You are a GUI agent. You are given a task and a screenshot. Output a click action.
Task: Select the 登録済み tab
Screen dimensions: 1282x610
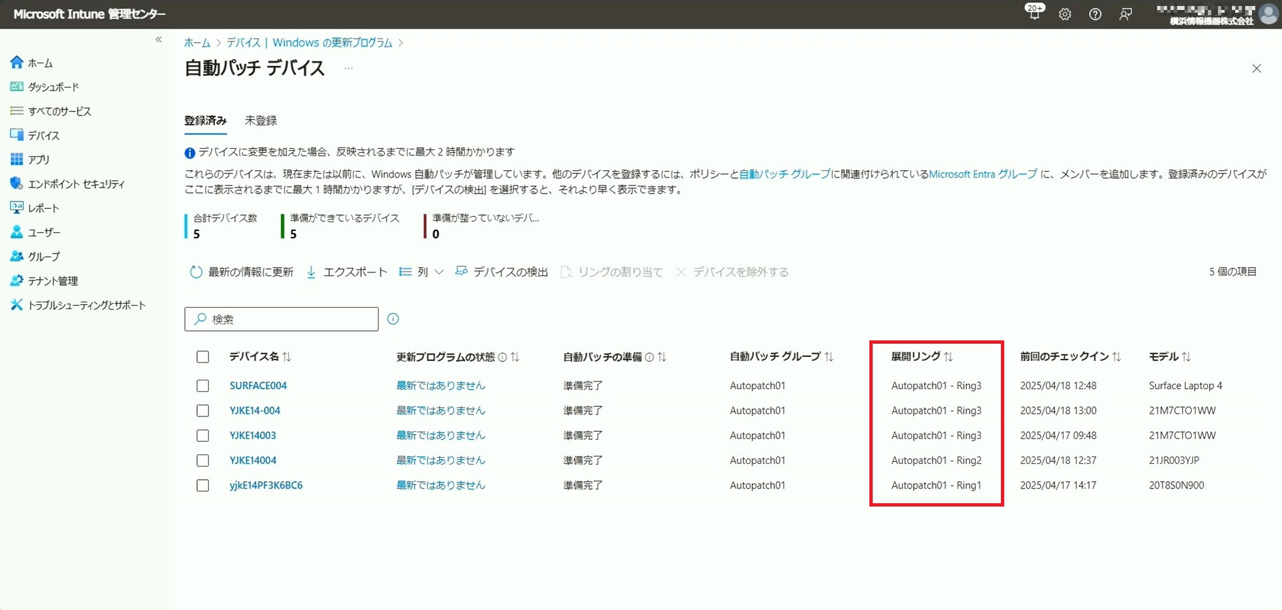coord(205,121)
